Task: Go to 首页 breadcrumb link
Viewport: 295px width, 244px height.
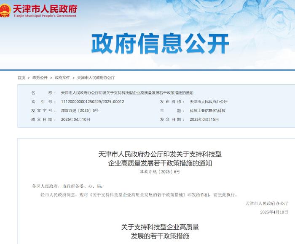Action: tap(21, 78)
